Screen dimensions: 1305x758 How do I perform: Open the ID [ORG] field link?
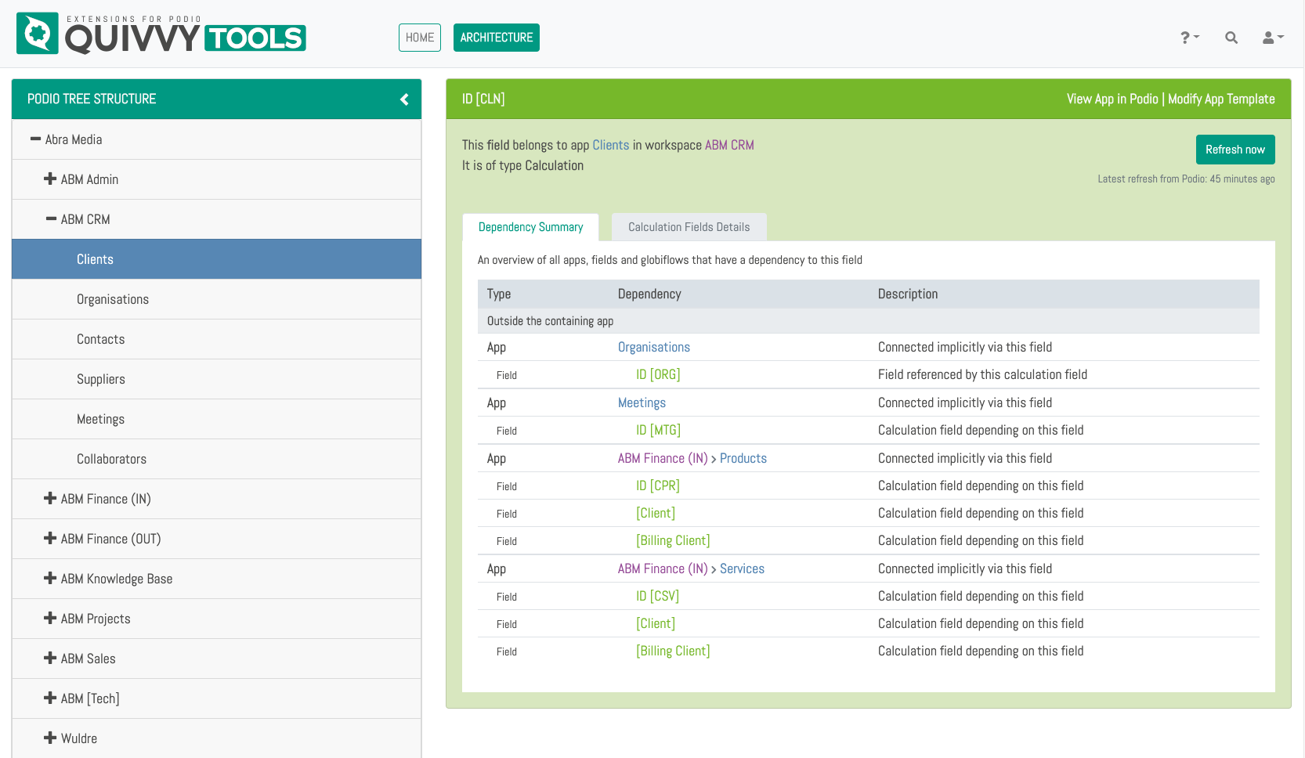click(x=658, y=375)
